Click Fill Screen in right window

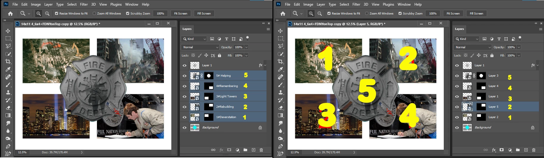(476, 13)
